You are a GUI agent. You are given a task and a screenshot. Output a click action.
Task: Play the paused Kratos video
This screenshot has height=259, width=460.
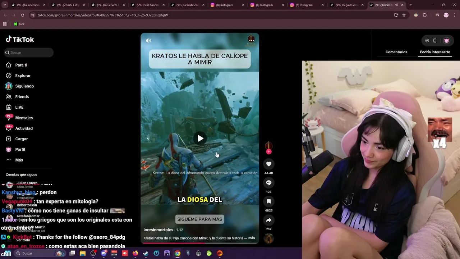200,138
